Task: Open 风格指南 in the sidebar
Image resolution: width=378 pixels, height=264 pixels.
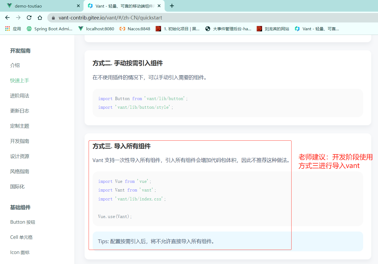Action: tap(19, 171)
